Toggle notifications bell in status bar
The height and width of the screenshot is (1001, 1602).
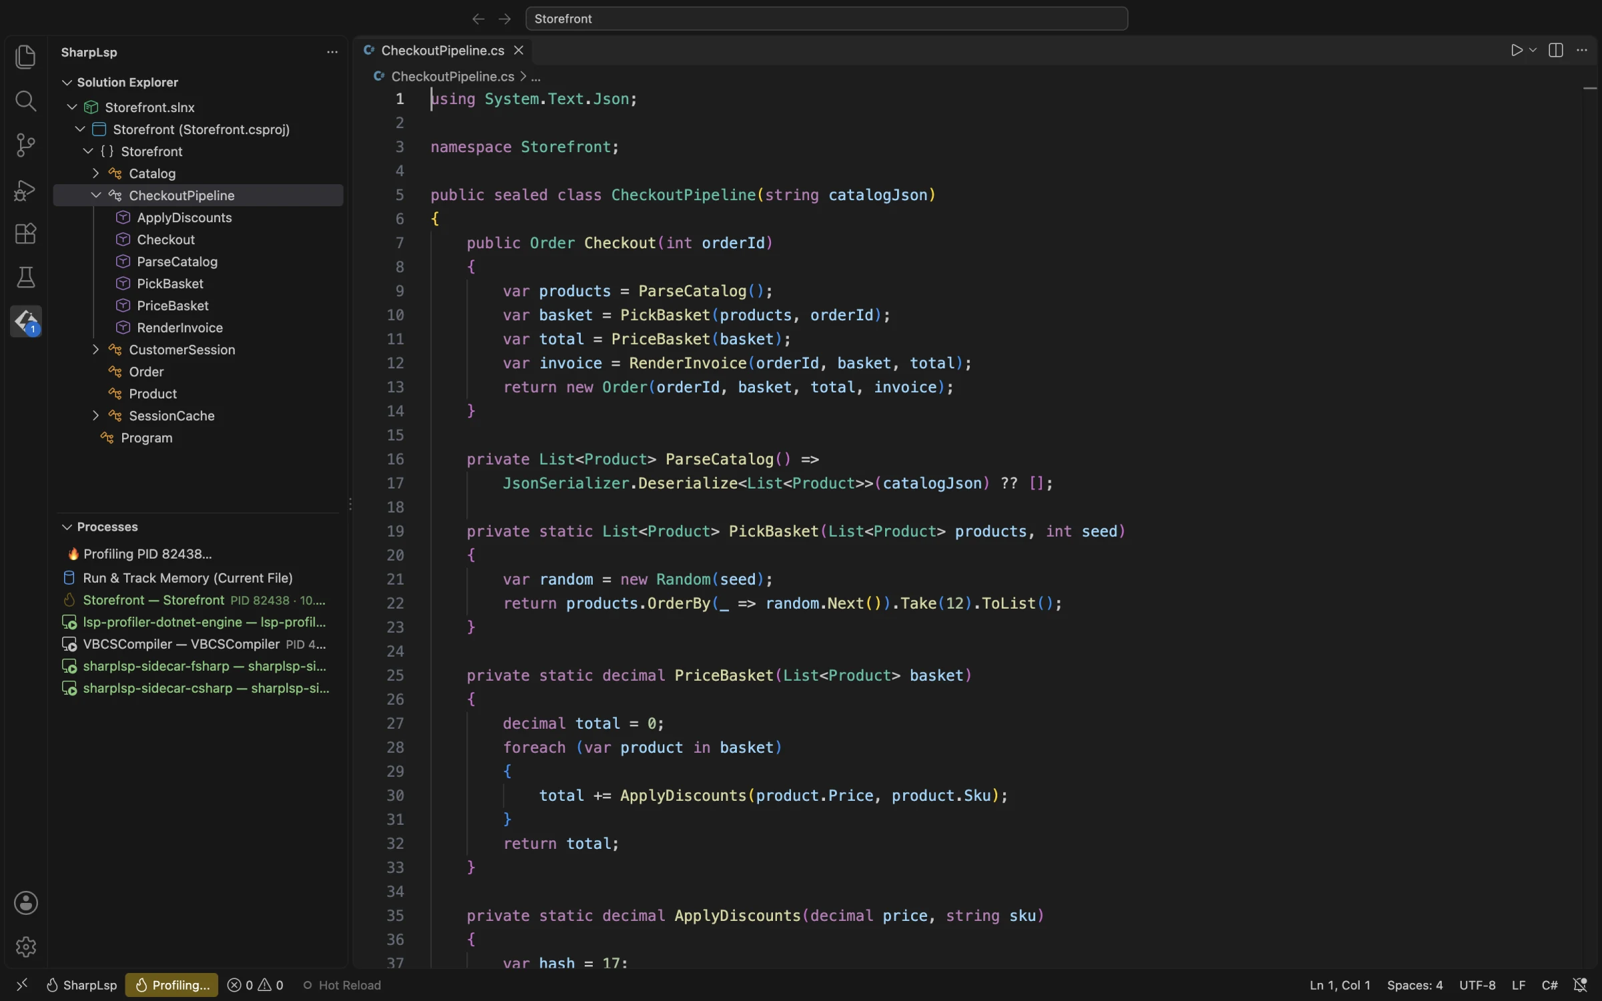(1580, 985)
